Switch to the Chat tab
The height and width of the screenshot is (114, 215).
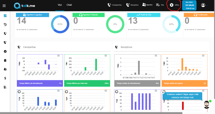coord(69,5)
